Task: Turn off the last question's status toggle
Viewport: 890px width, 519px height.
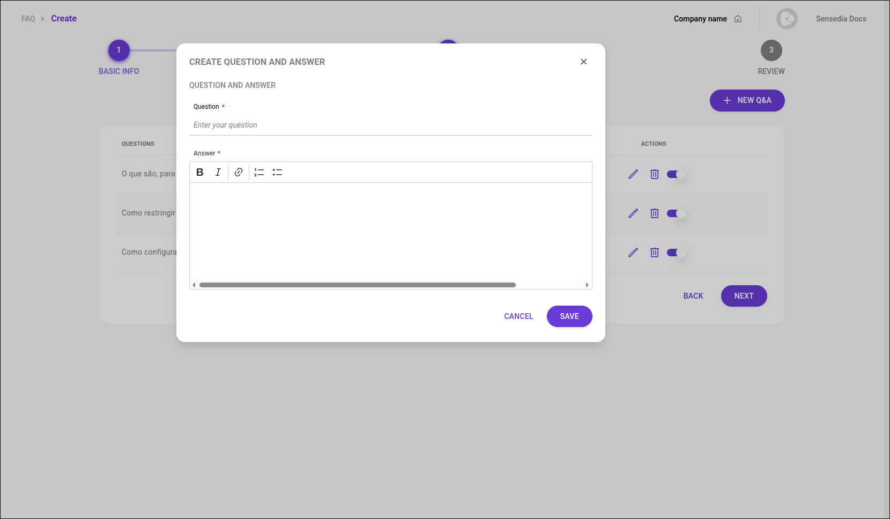Action: point(677,253)
